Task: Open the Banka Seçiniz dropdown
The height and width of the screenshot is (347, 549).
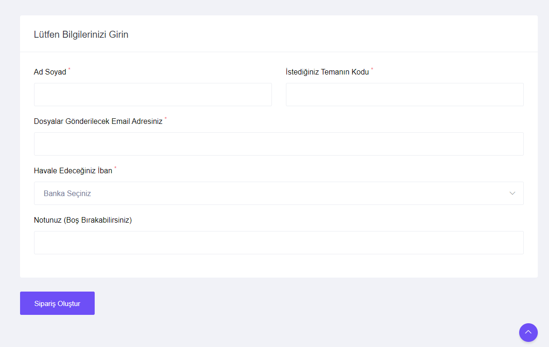Action: pyautogui.click(x=279, y=193)
